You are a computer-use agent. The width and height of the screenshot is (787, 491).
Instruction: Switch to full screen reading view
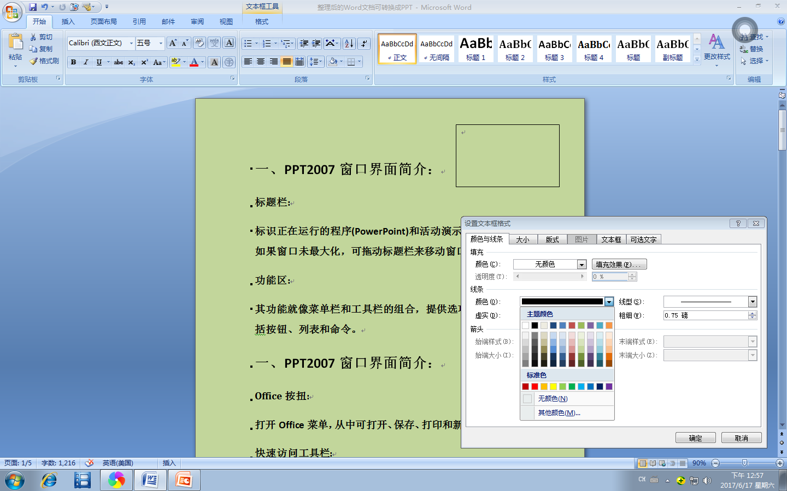point(653,463)
